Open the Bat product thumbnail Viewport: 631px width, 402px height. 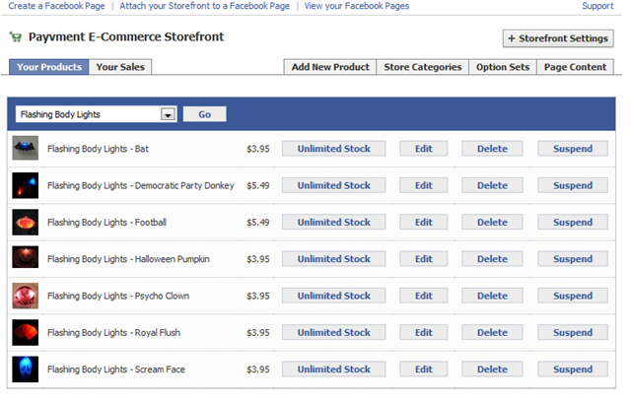[x=26, y=149]
